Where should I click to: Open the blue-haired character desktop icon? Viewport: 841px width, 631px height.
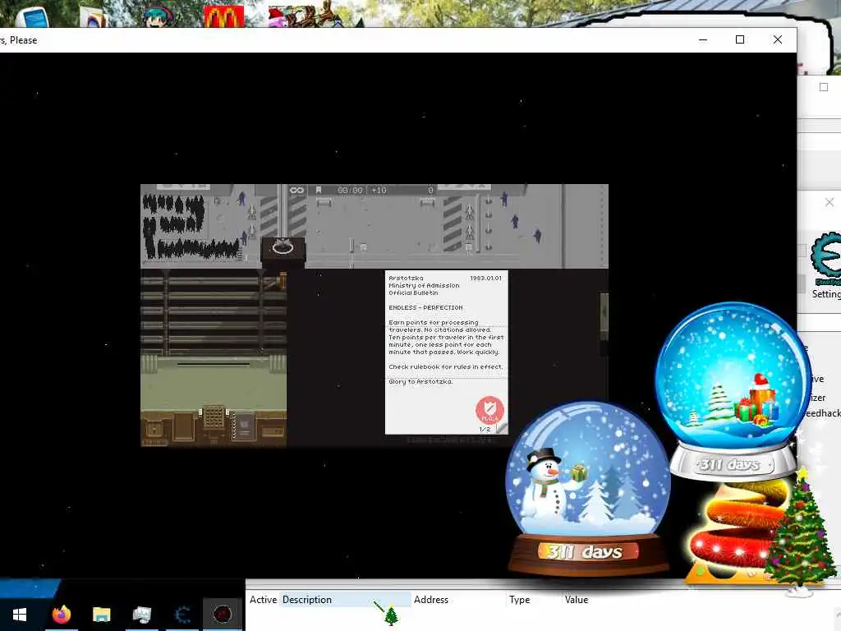(x=159, y=16)
